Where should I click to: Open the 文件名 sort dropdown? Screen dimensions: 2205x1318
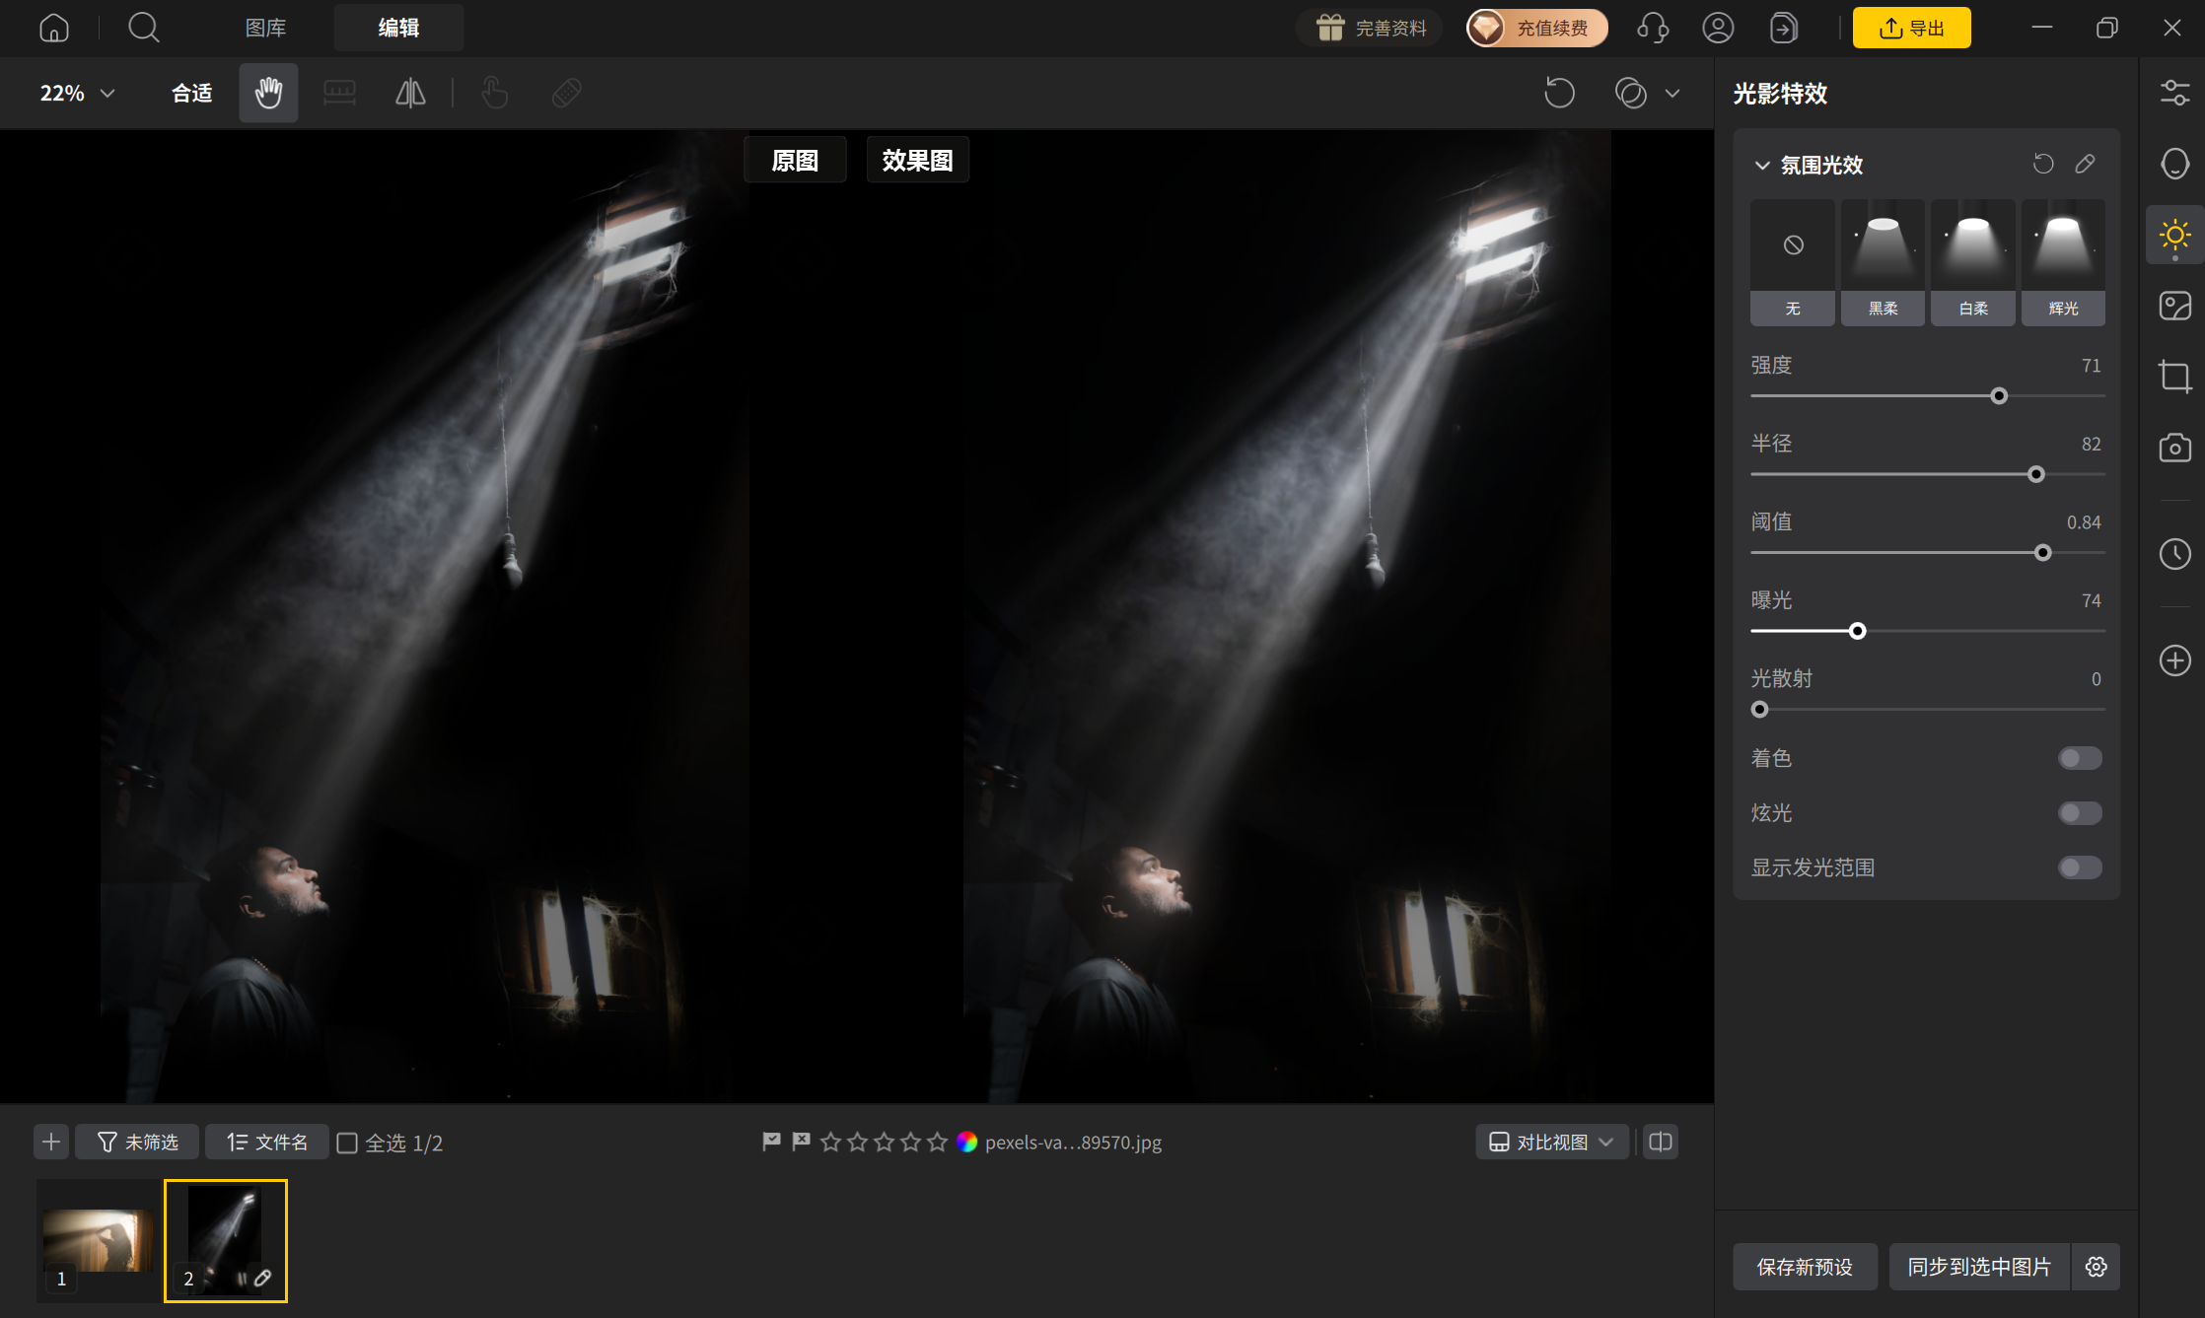click(267, 1142)
